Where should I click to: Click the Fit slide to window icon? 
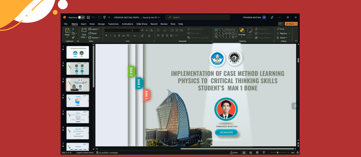tap(297, 153)
